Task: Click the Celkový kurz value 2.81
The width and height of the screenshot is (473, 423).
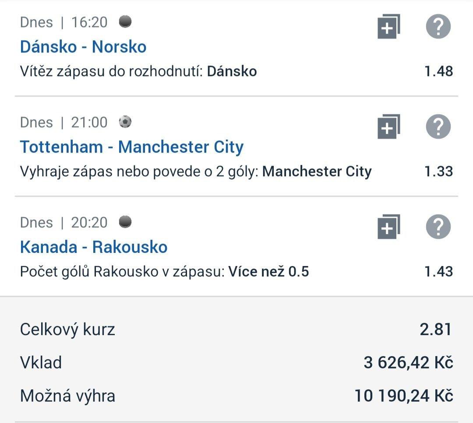Action: [x=436, y=329]
